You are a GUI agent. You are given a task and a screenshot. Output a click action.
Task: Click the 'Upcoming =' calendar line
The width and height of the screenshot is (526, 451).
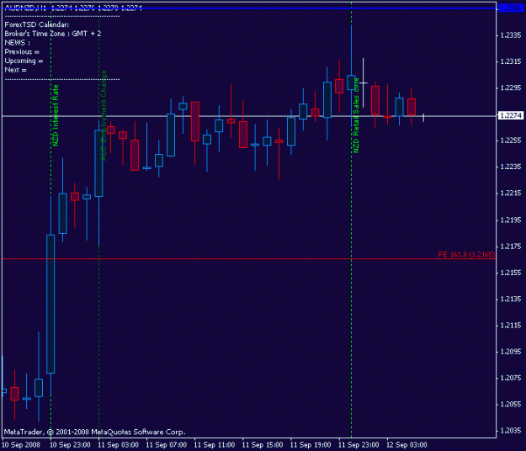tap(24, 61)
